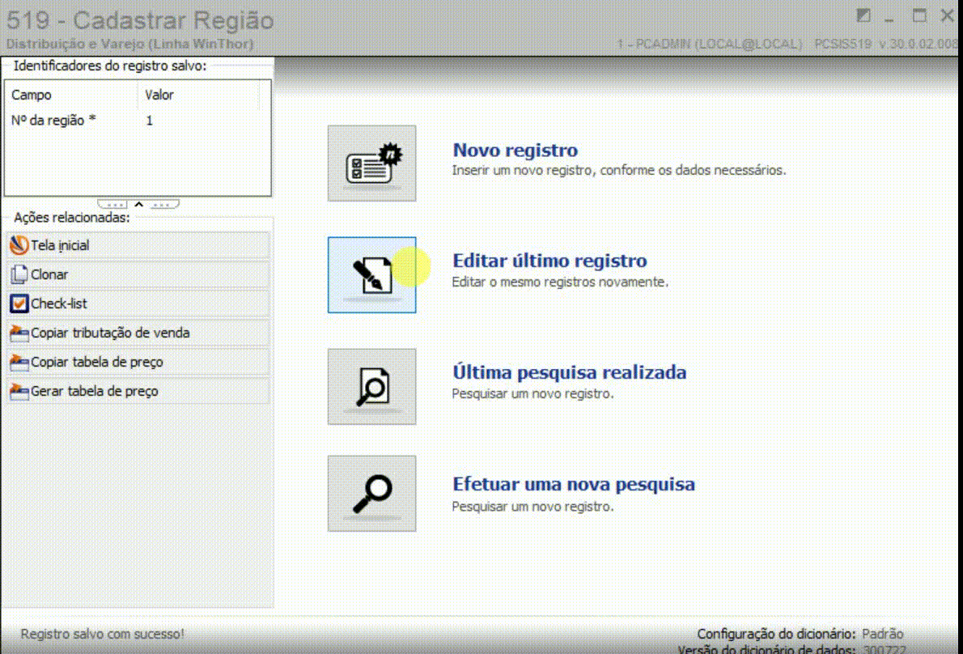Choose Copiar tributação de venda
The image size is (963, 654).
(x=138, y=333)
